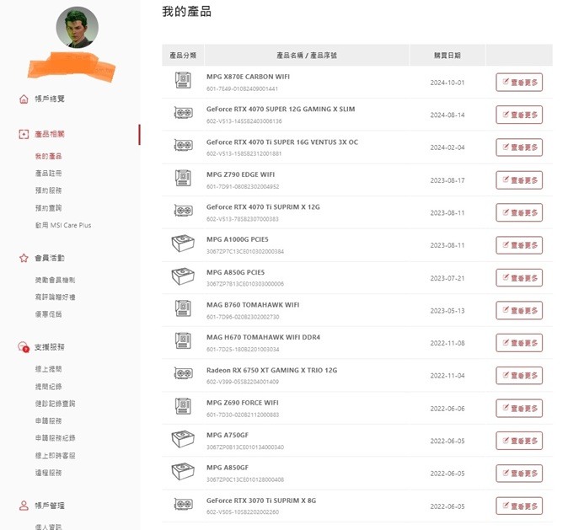
Task: Open 預約服務 in the sidebar
Action: 49,190
